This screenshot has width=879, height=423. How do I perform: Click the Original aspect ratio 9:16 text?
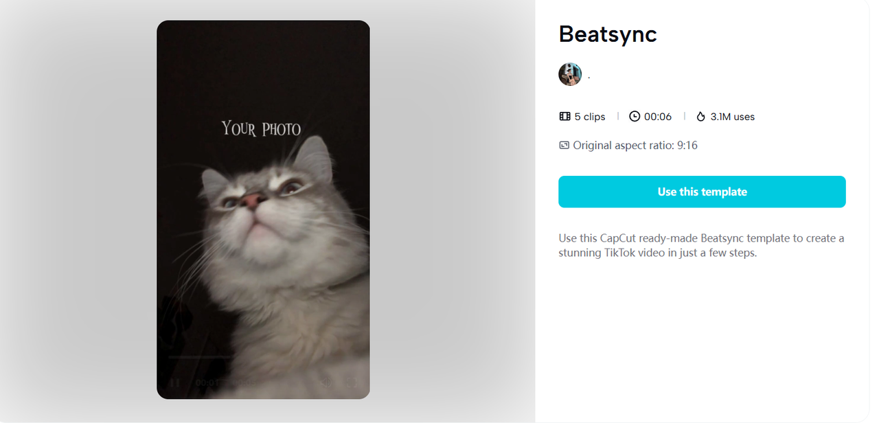(x=635, y=146)
